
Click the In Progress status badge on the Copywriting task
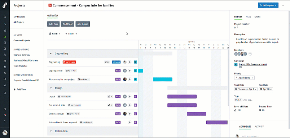point(117,62)
